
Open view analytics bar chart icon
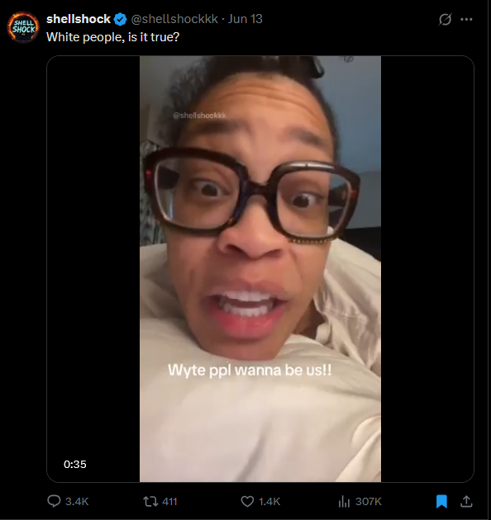pos(344,501)
